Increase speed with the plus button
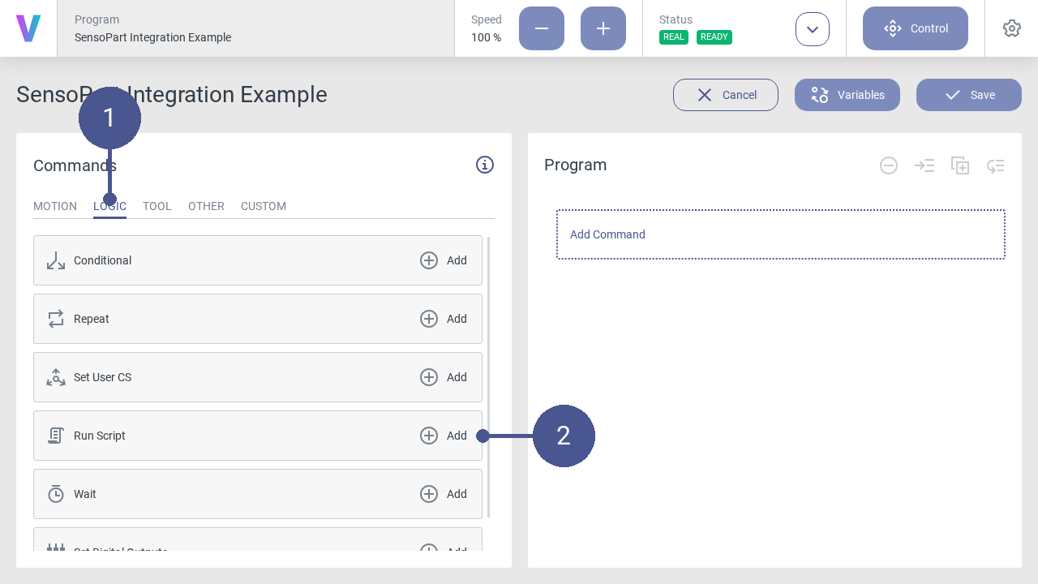Screen dimensions: 1038x584 click(x=603, y=28)
